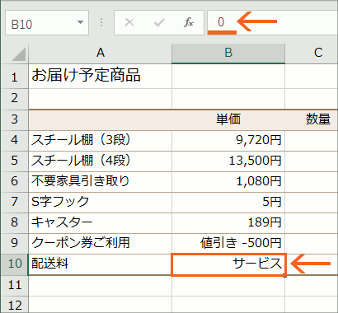Click the Enter checkmark icon in formula bar
Viewport: 338px width, 313px height.
[x=159, y=22]
